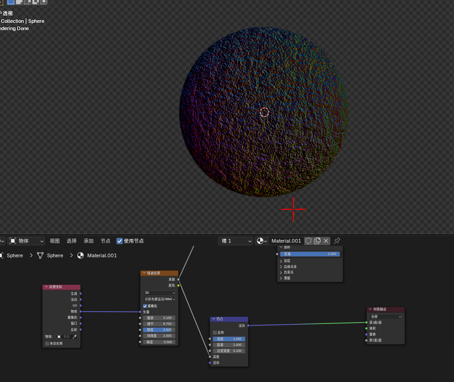The height and width of the screenshot is (382, 454).
Task: Toggle the 规格化 checkbox in noise node
Action: click(x=145, y=306)
